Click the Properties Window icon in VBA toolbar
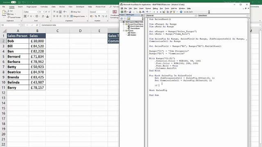The width and height of the screenshot is (262, 147). coord(171,12)
